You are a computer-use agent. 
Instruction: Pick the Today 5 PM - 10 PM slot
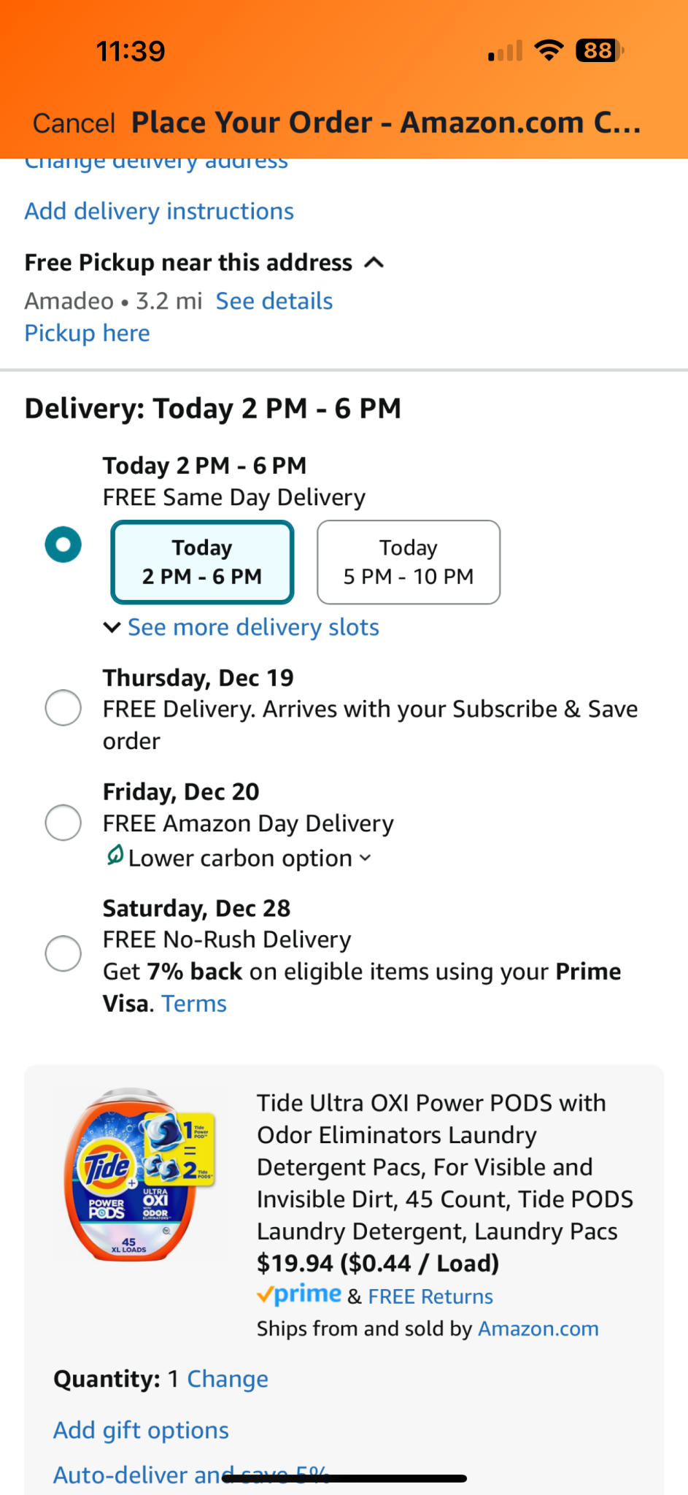(409, 562)
